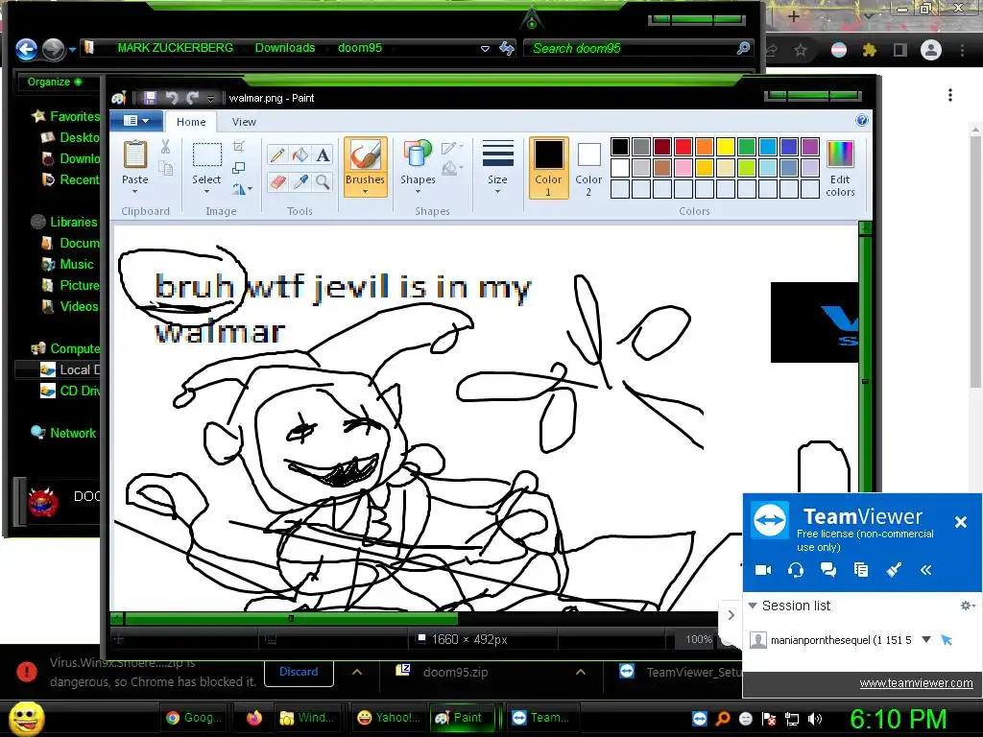The width and height of the screenshot is (983, 737).
Task: Pick the red color swatch
Action: (x=683, y=147)
